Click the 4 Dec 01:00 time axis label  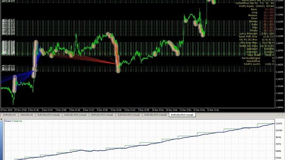(75, 110)
